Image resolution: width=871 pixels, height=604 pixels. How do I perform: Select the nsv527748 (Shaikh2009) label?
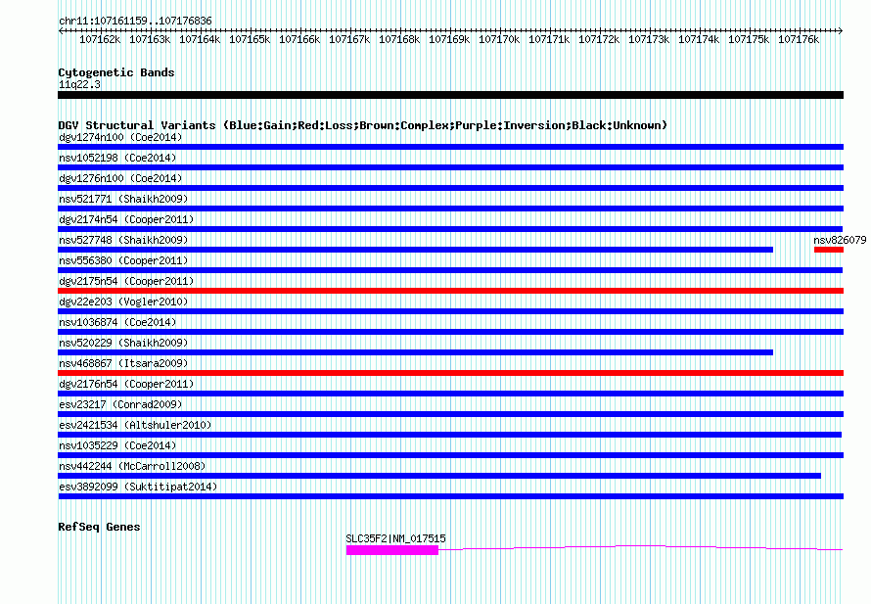point(123,240)
